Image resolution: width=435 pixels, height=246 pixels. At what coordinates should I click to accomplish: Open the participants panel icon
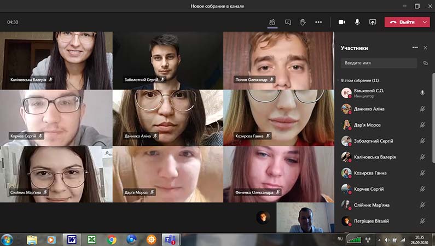coord(272,22)
